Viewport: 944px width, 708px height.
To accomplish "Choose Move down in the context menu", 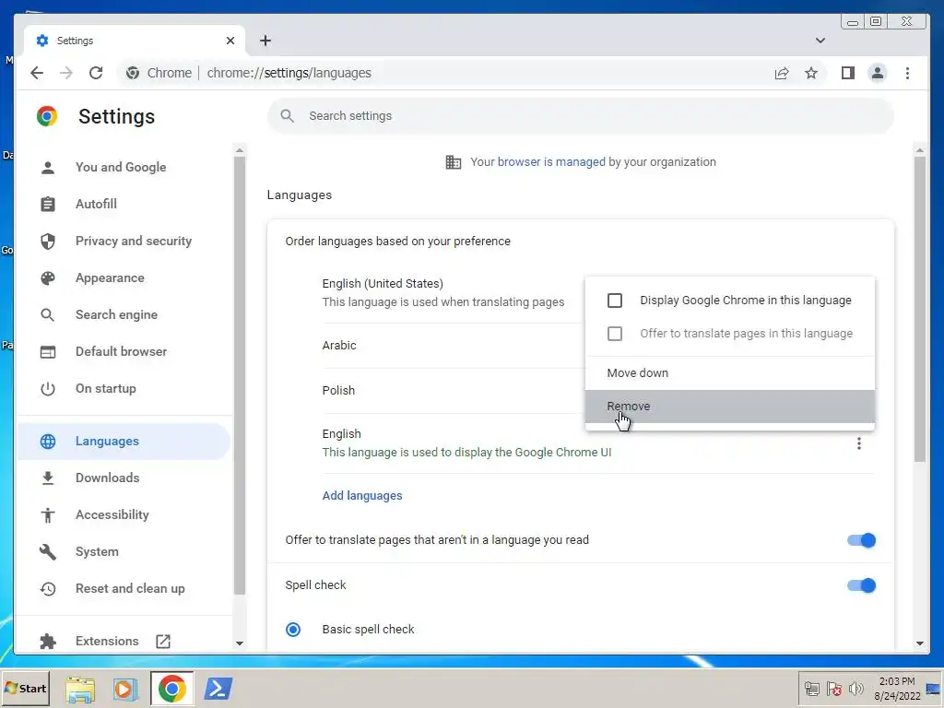I will pyautogui.click(x=730, y=372).
